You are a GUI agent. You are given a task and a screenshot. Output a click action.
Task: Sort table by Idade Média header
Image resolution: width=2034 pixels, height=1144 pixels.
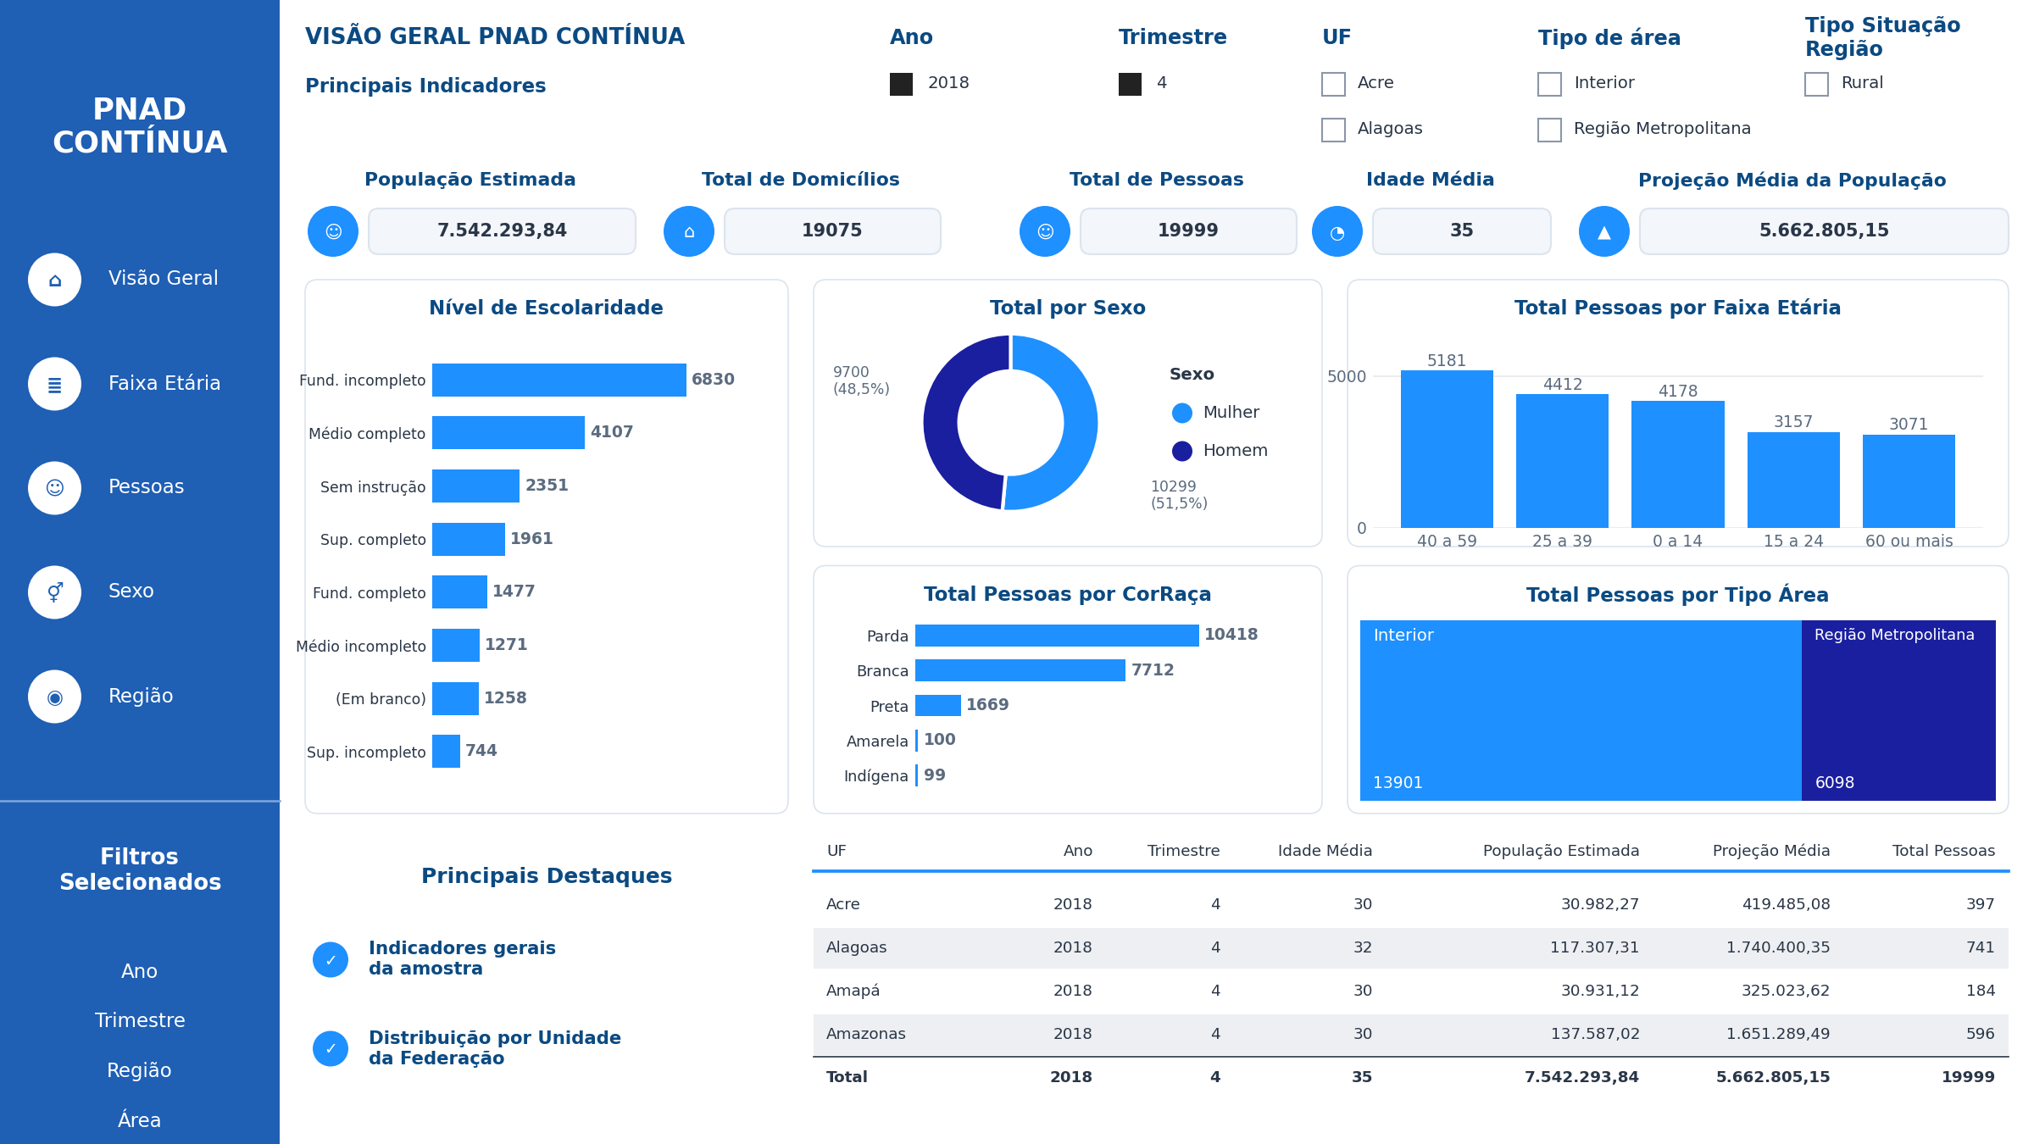click(x=1325, y=851)
